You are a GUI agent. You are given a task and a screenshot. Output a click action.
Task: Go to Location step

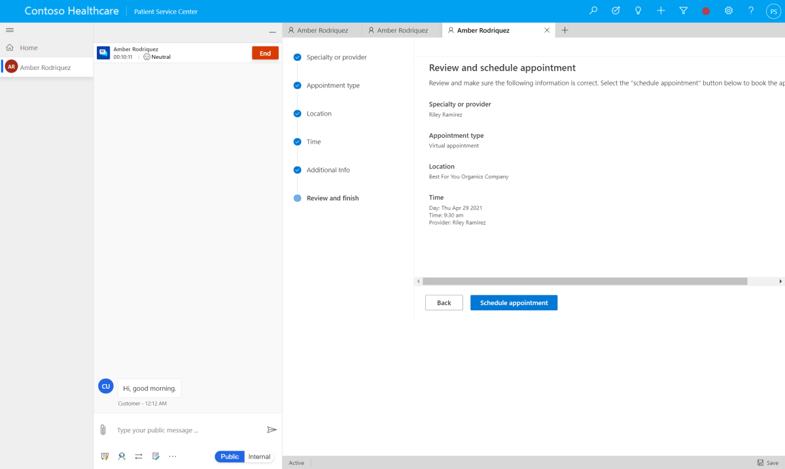coord(319,114)
